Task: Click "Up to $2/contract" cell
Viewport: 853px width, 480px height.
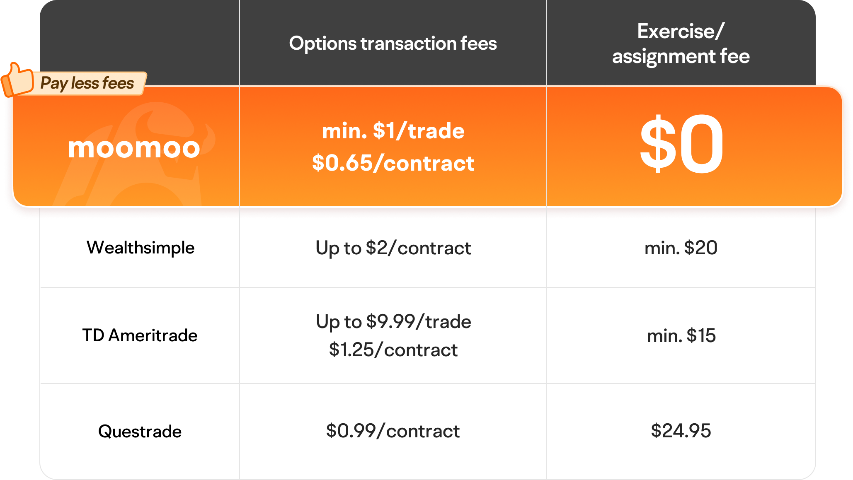Action: pyautogui.click(x=393, y=248)
